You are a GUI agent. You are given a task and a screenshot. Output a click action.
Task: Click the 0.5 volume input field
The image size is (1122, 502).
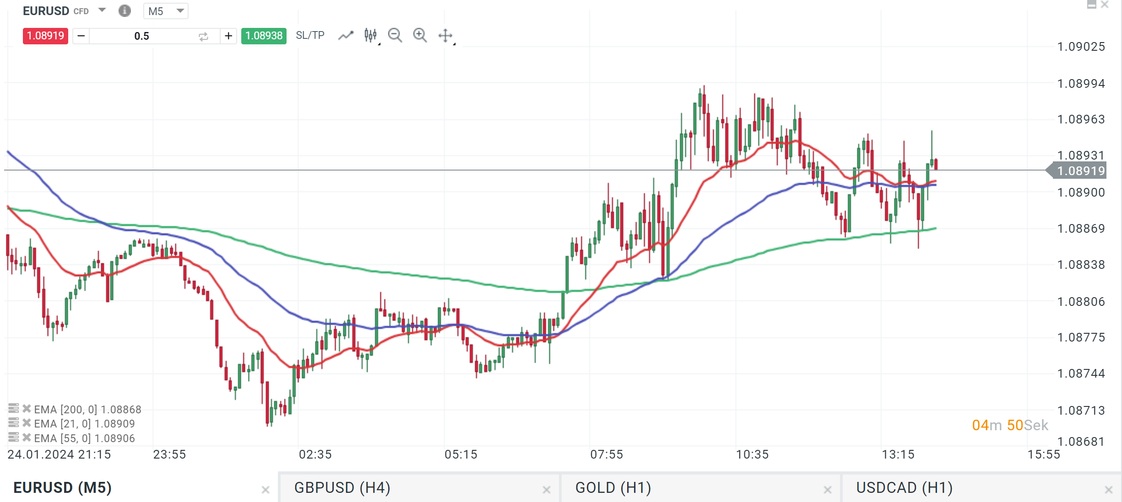[x=142, y=36]
